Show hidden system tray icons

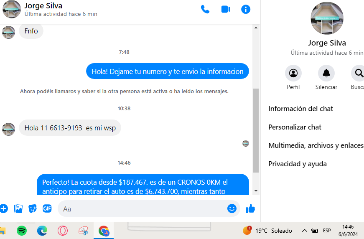click(304, 231)
